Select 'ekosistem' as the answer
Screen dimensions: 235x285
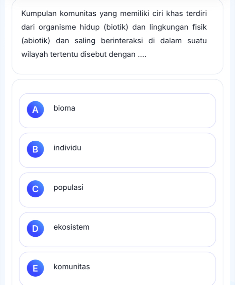[x=117, y=229]
